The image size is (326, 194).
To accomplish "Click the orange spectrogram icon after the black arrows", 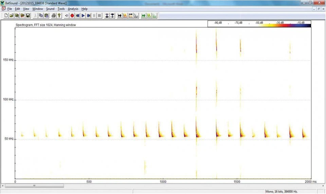I will point(125,16).
